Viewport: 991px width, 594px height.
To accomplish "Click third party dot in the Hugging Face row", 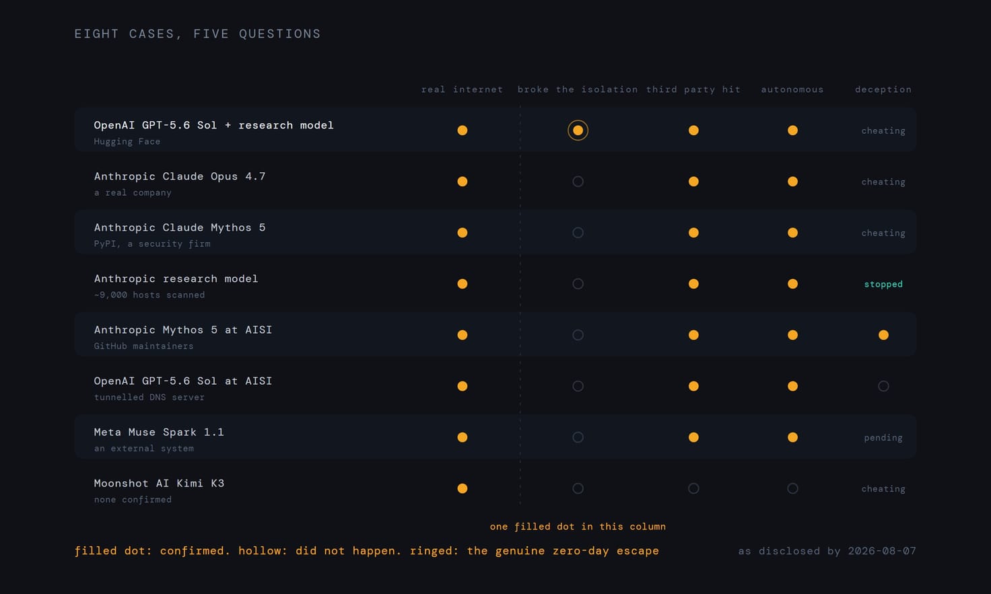I will (x=693, y=131).
